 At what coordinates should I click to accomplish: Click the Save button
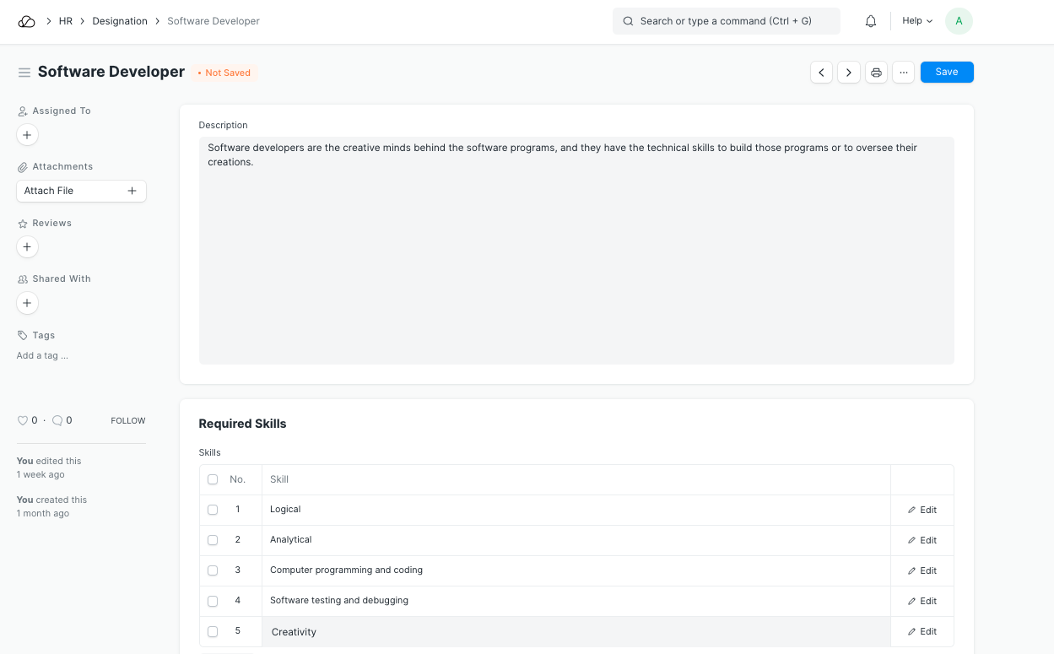pos(947,73)
